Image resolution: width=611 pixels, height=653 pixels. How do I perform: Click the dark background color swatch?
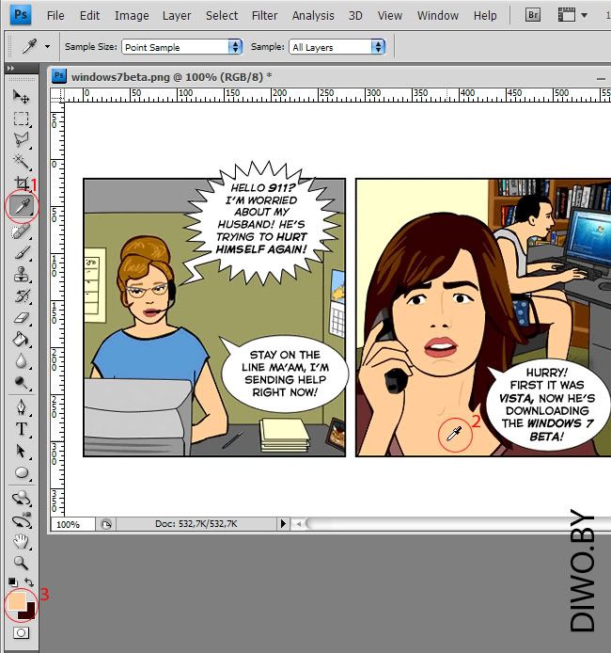(x=29, y=613)
